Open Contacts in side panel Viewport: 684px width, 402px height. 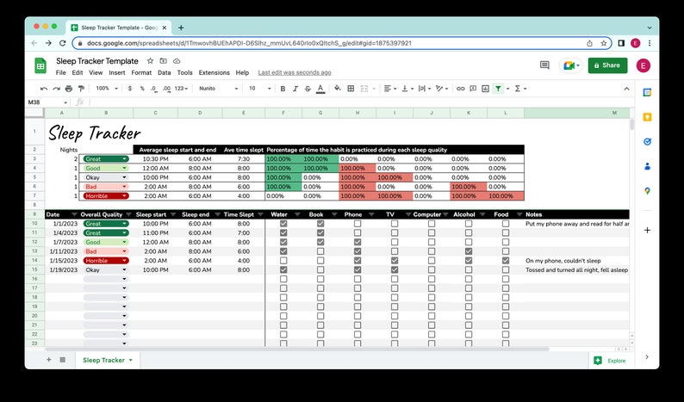click(x=647, y=166)
